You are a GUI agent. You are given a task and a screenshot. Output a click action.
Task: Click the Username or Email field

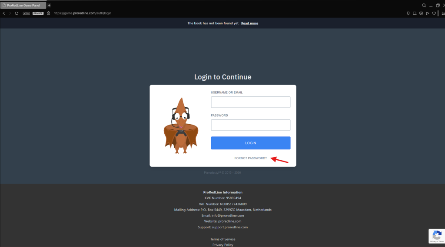(x=250, y=102)
